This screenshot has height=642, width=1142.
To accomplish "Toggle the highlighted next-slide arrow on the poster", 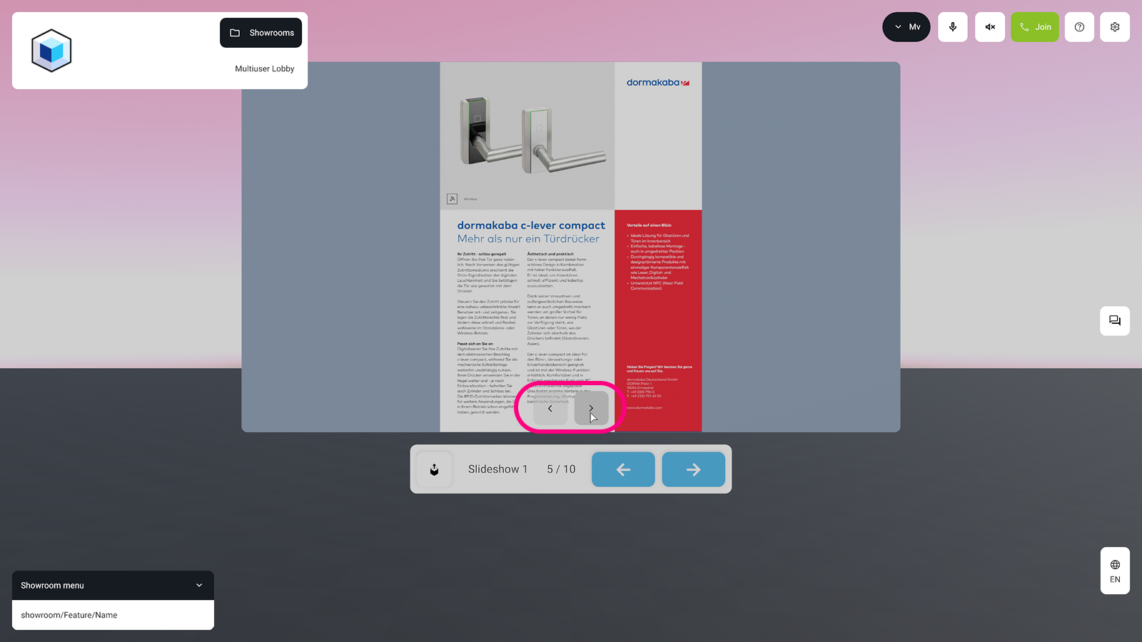I will [x=590, y=408].
